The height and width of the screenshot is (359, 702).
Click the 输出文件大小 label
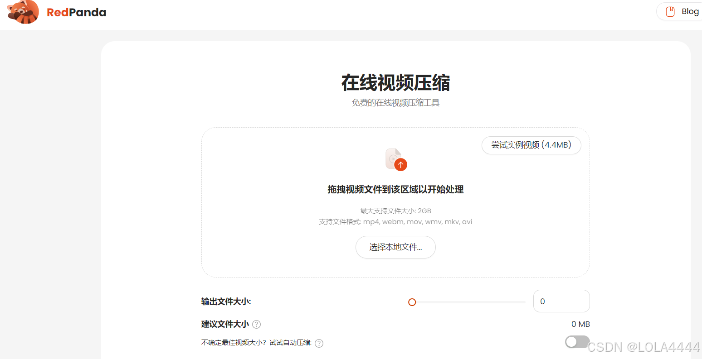pos(226,302)
